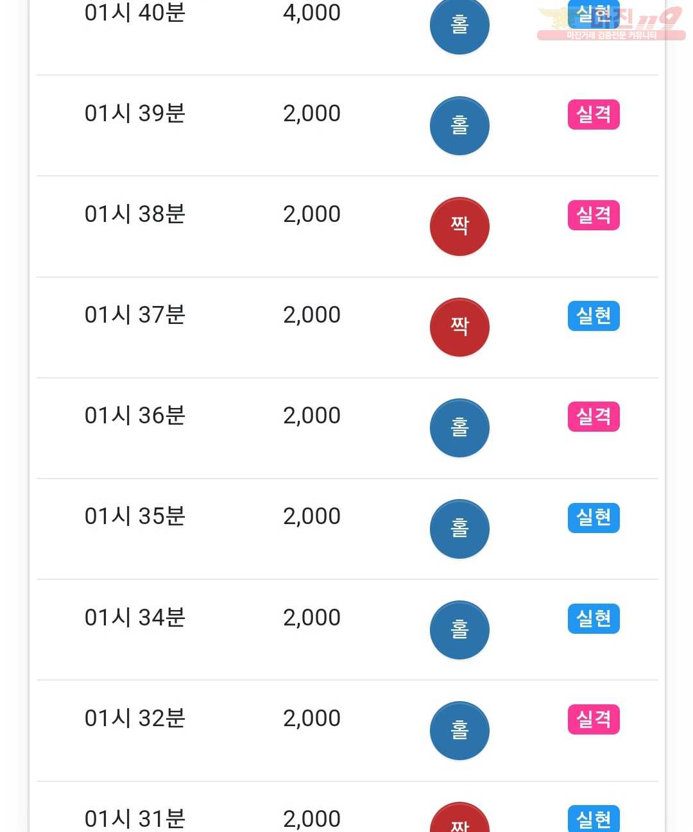Open the watermark logo in top corner

point(611,23)
